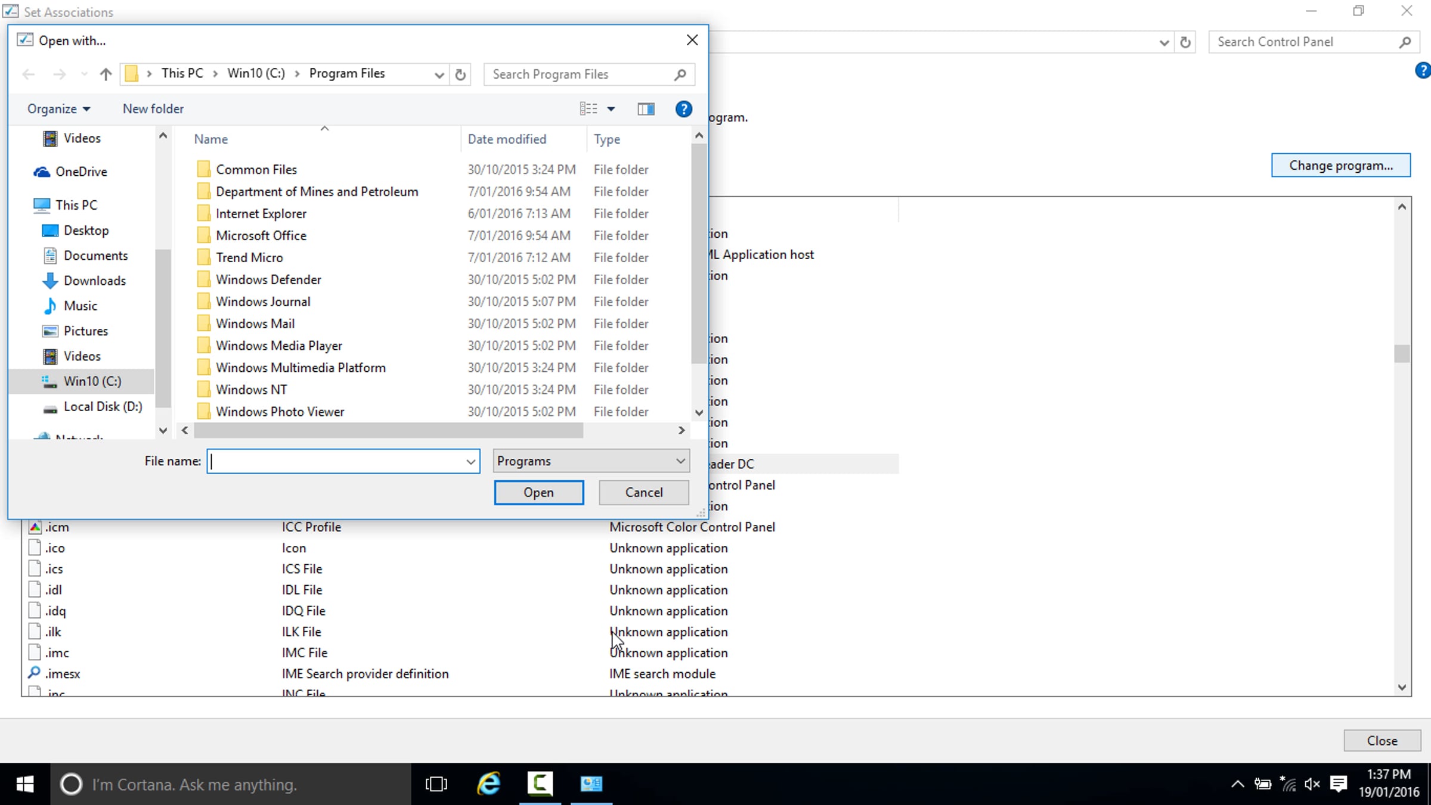Refresh the Control Panel address bar

(x=1185, y=42)
